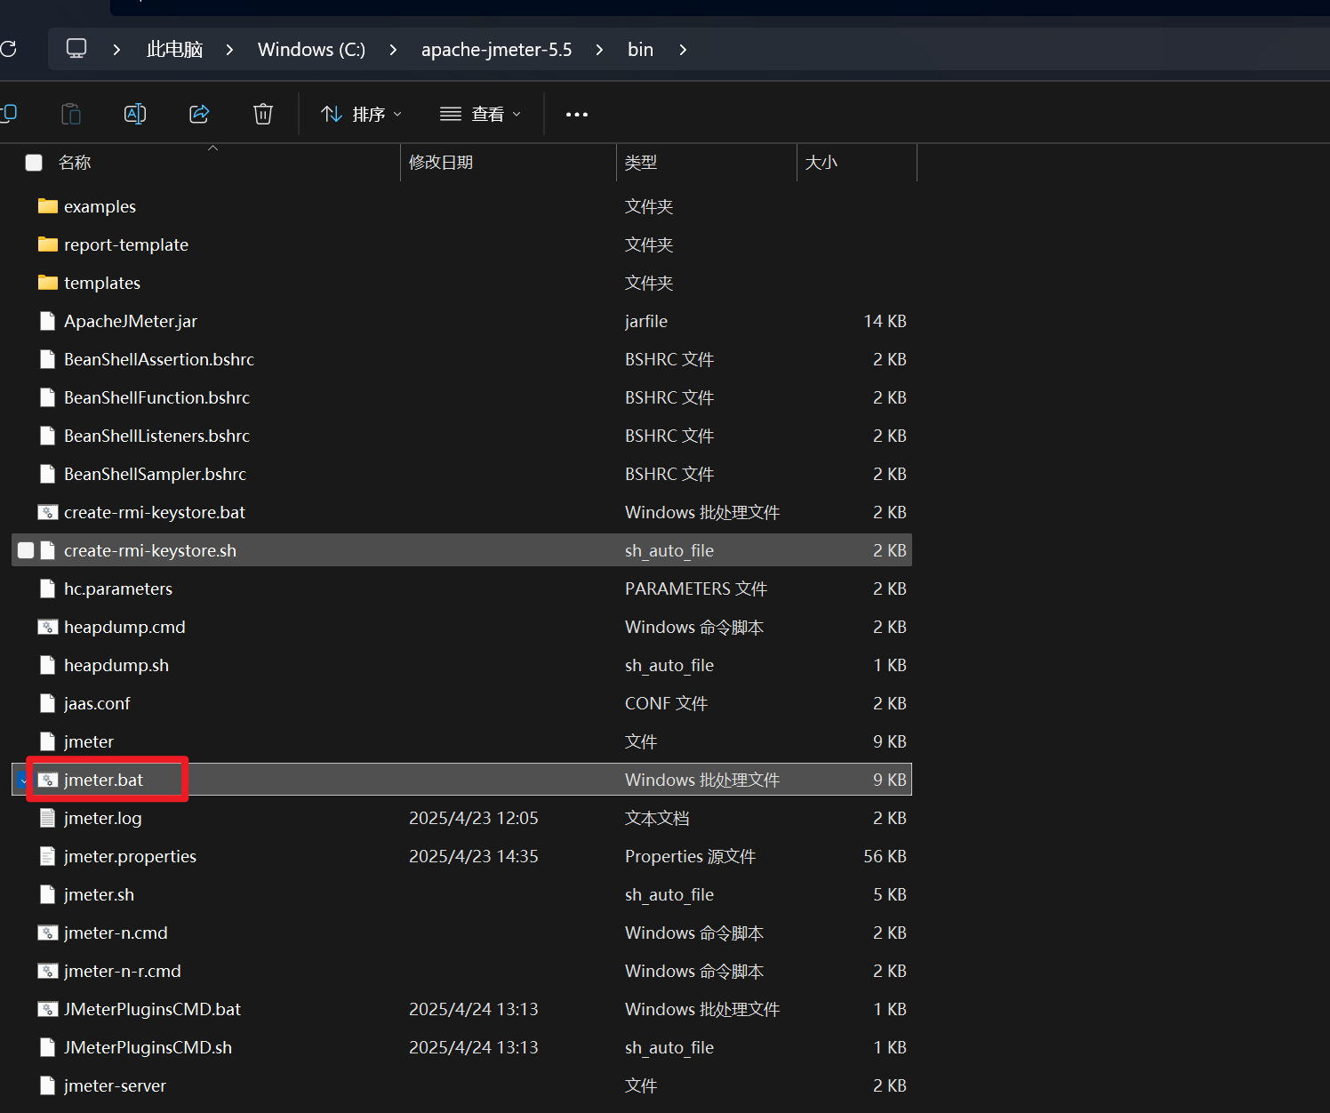Click the delete trash can icon
Image resolution: width=1330 pixels, height=1113 pixels.
point(263,114)
